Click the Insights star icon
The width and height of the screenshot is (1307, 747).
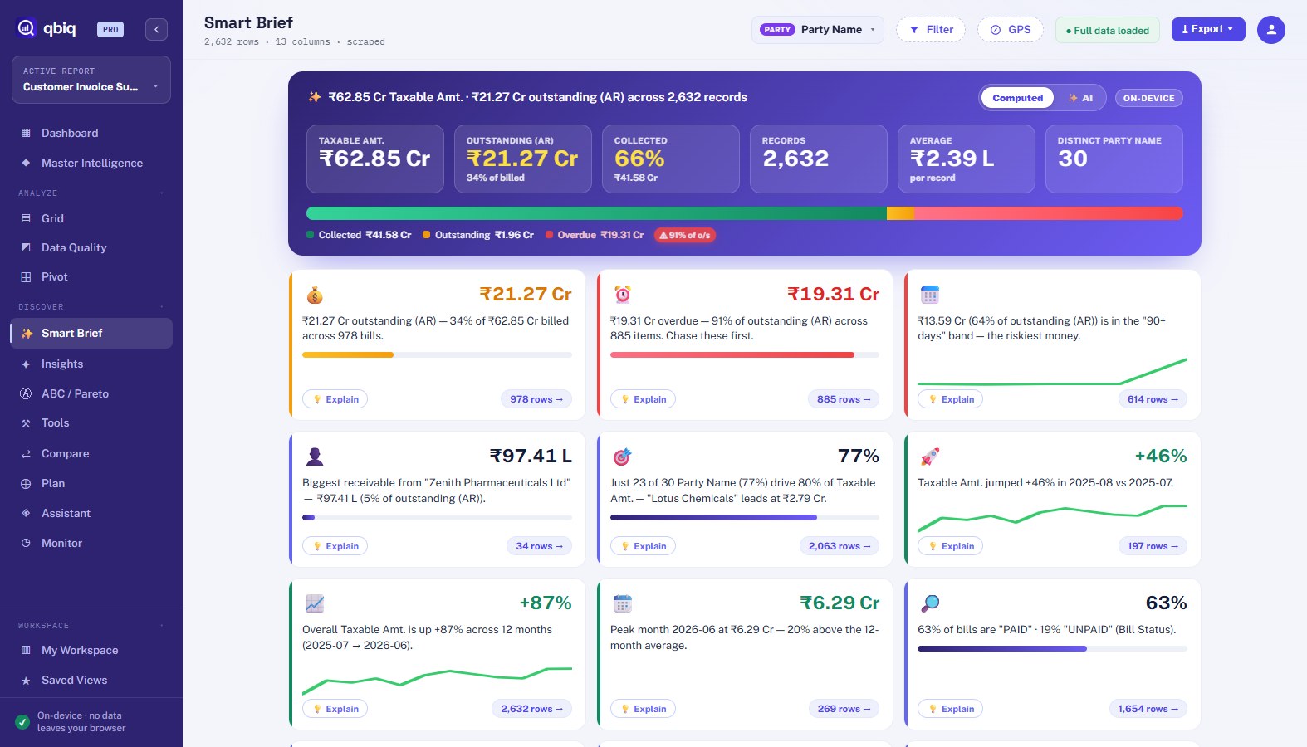pos(26,364)
